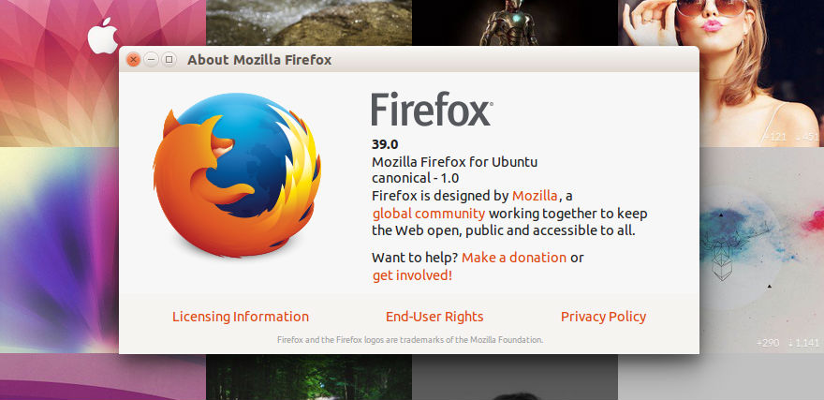Click the 1.141 download count on the watercolor thumbnail
Screen dimensions: 824x400
click(804, 343)
